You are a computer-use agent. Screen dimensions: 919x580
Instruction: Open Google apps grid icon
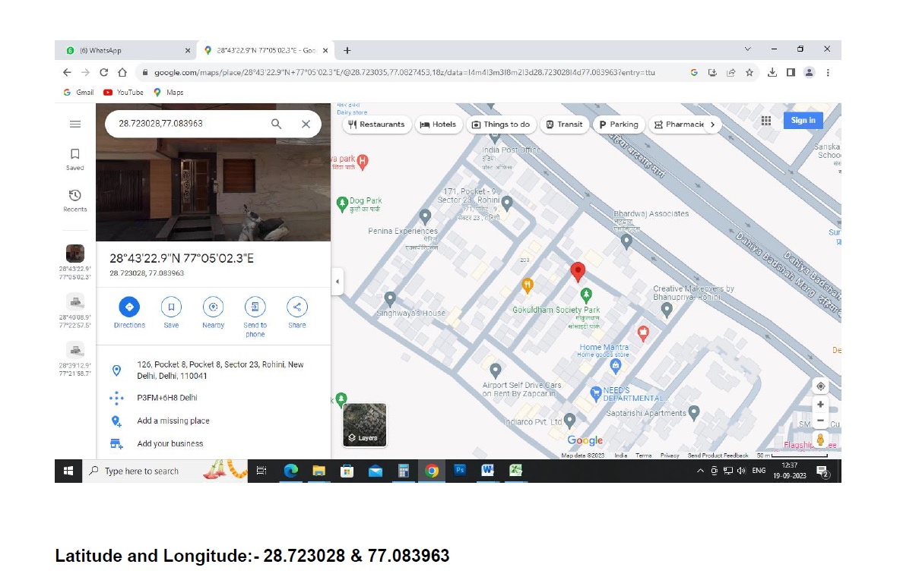click(766, 121)
